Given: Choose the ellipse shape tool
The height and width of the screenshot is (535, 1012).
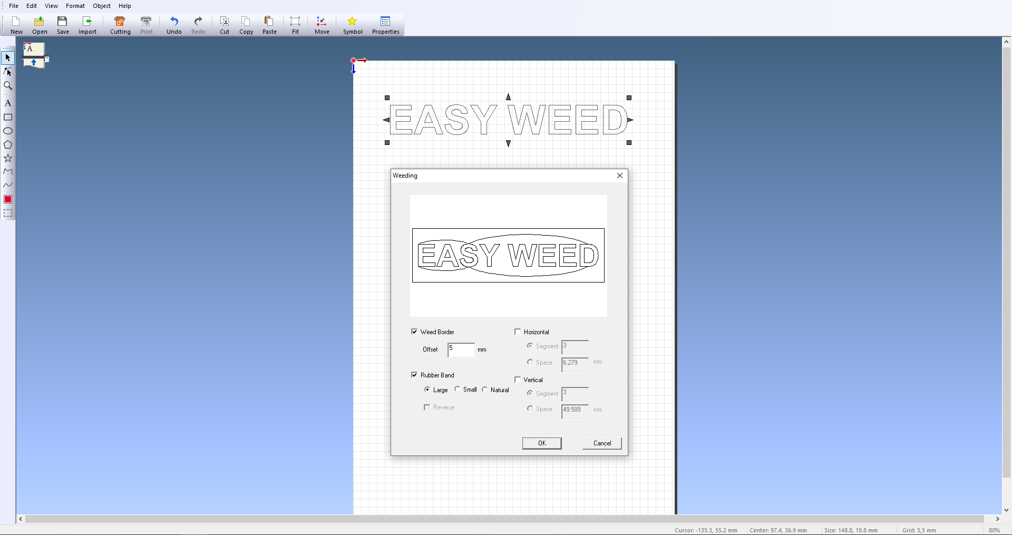Looking at the screenshot, I should tap(8, 131).
